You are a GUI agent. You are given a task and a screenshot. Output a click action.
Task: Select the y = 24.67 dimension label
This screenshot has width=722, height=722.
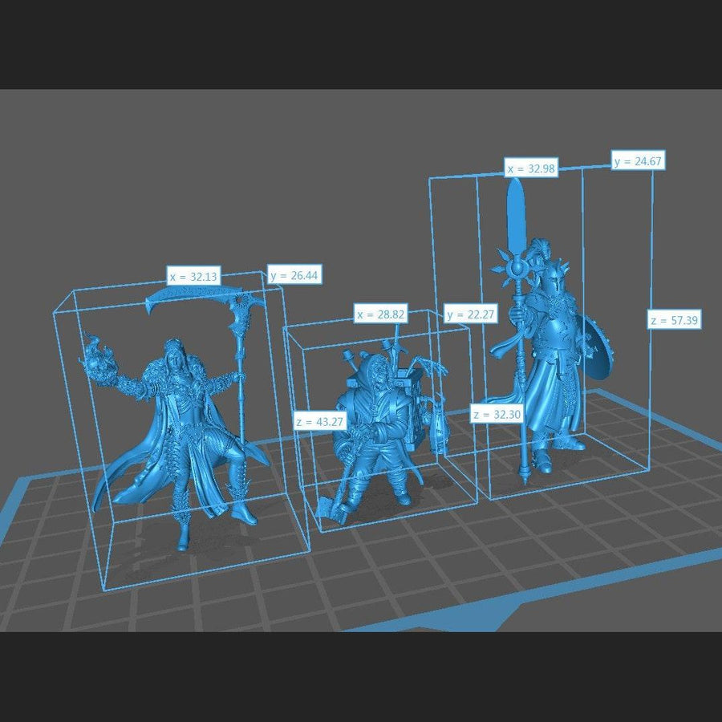[639, 161]
